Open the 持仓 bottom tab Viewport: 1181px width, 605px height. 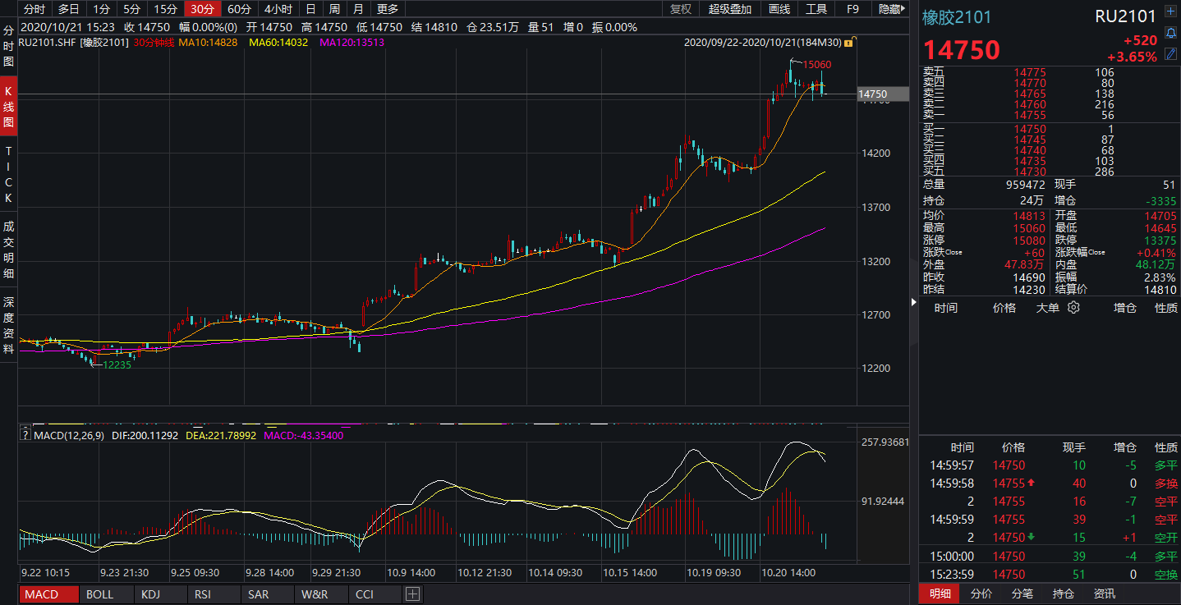click(1064, 594)
